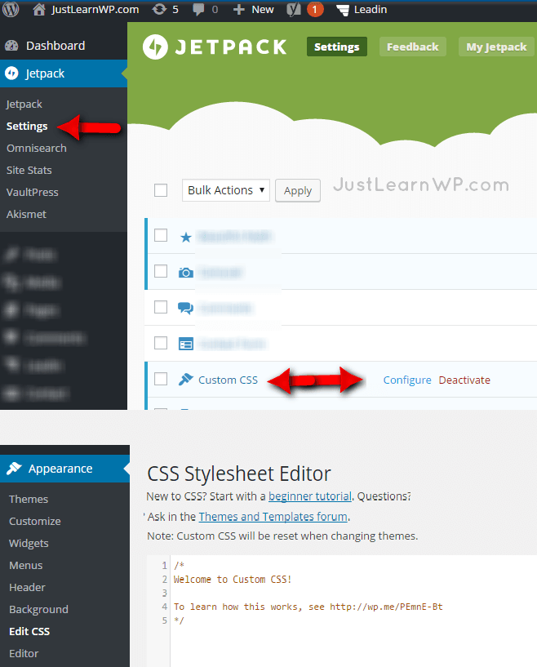Open Edit CSS under Appearance

29,631
